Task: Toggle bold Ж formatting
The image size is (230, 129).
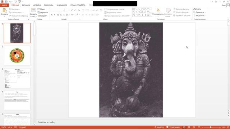Action: [x=51, y=15]
